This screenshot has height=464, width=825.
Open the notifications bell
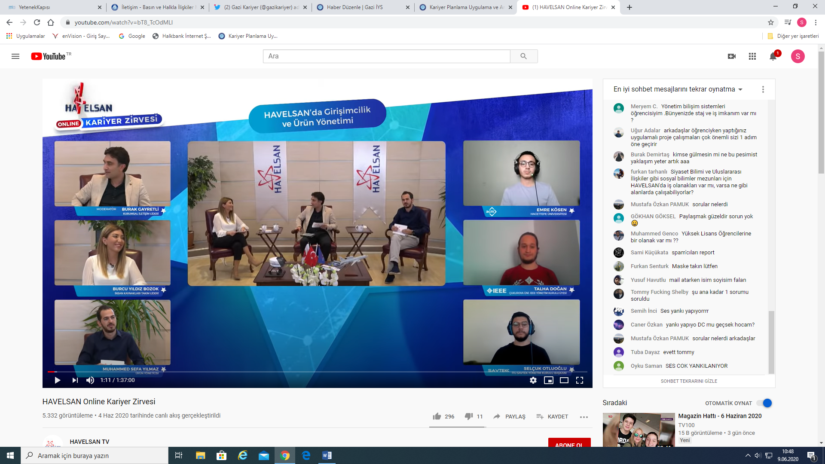(x=773, y=56)
